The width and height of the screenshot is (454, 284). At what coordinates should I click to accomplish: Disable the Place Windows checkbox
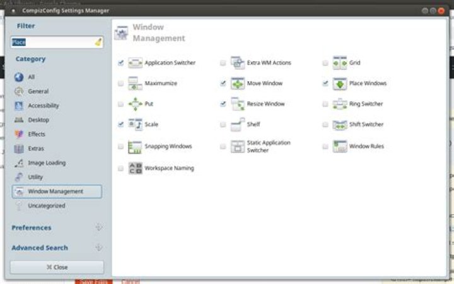click(x=325, y=84)
